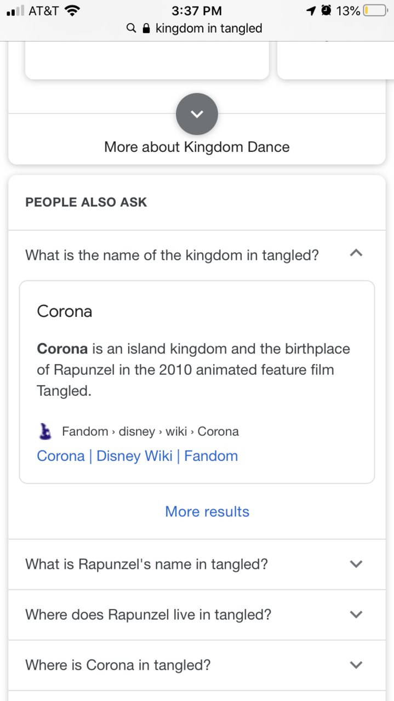Open 'Corona | Disney Wiki | Fandom' link
The image size is (394, 701).
click(137, 456)
